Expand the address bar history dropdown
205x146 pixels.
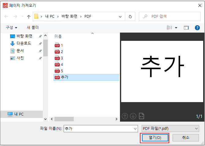[x=120, y=17]
